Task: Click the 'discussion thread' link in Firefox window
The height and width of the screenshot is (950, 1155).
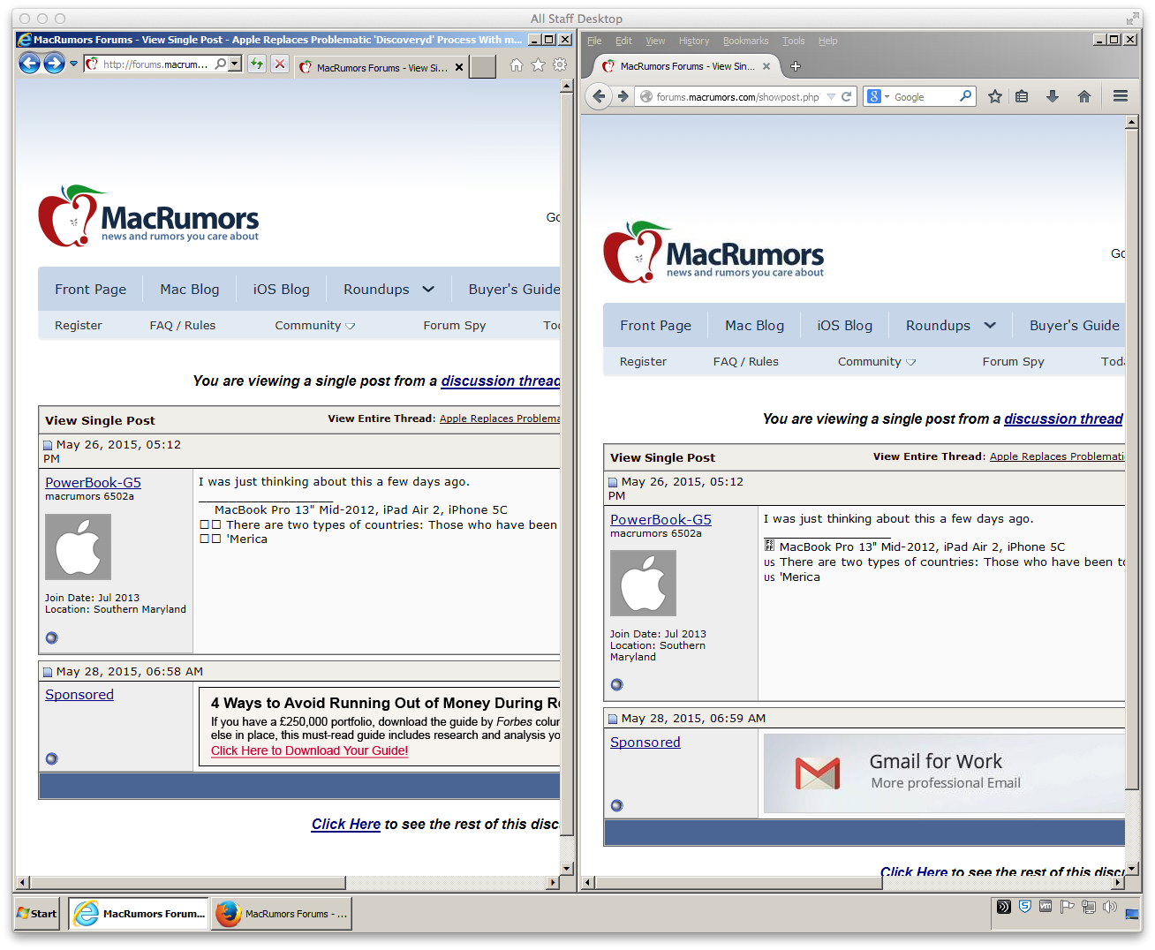Action: pyautogui.click(x=1063, y=419)
